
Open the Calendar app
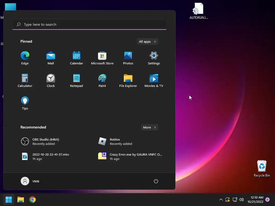[x=77, y=58]
